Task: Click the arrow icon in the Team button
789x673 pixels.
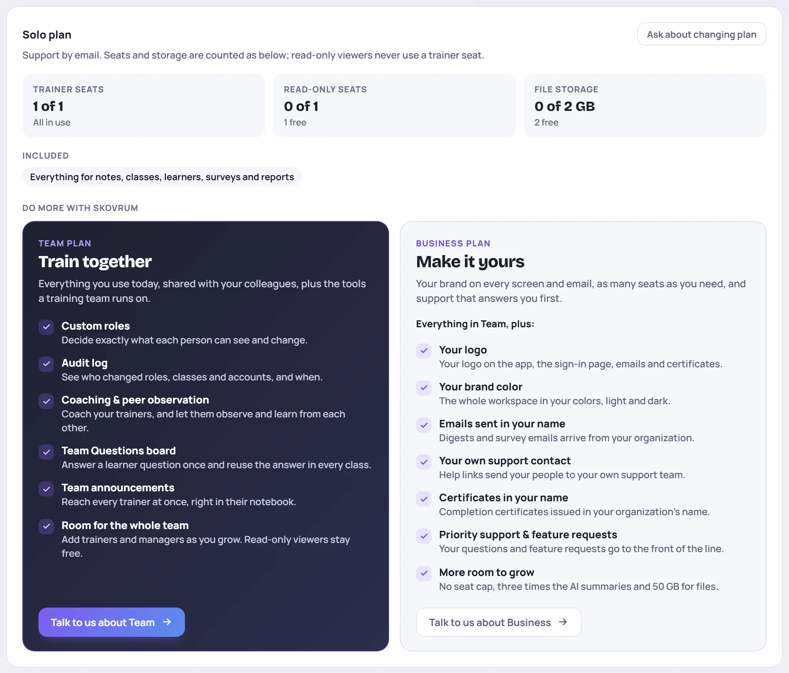Action: click(x=167, y=622)
